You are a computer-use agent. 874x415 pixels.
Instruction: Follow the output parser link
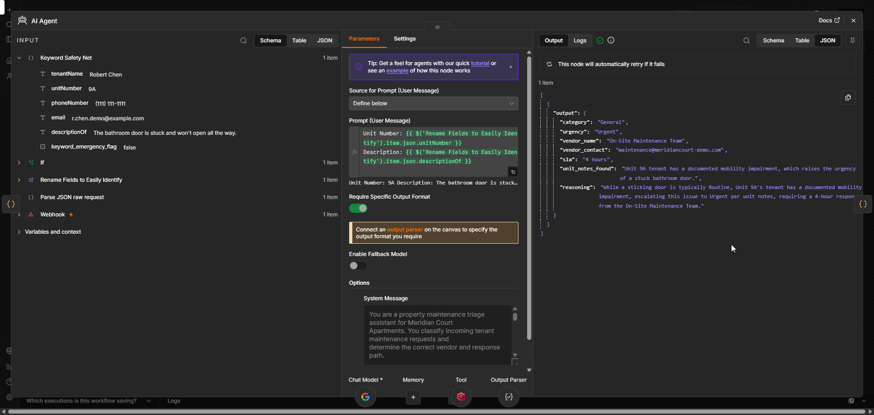tap(405, 230)
